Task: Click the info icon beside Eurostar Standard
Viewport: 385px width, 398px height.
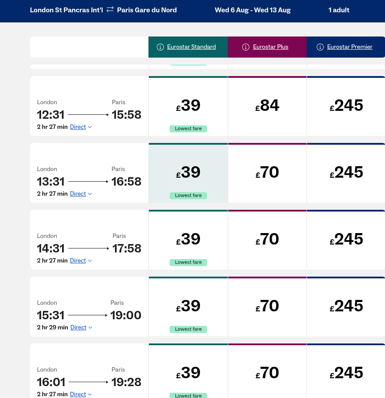Action: (160, 47)
